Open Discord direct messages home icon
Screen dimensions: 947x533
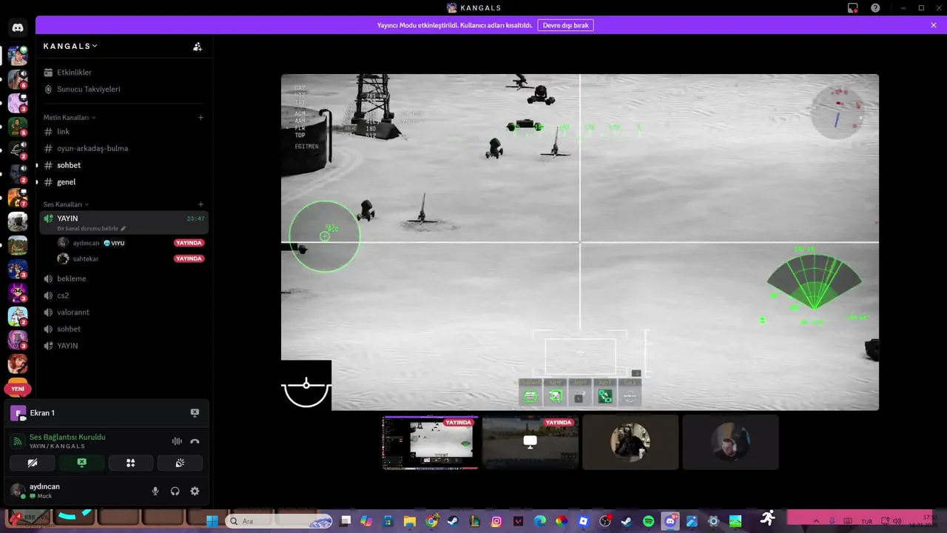point(18,28)
